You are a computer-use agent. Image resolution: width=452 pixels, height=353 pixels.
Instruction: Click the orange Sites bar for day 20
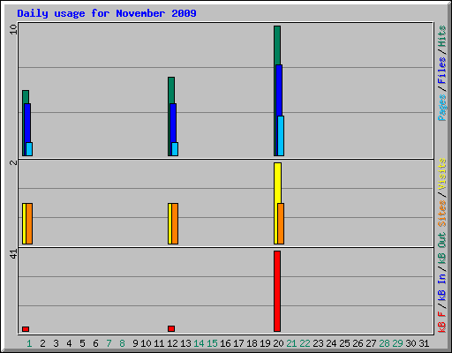coord(281,223)
